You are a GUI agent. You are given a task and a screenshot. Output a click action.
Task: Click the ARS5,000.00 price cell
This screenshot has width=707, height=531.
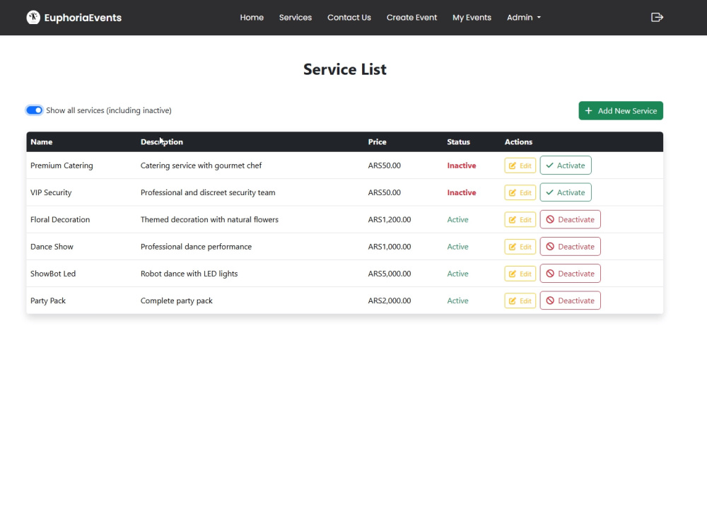pos(390,274)
